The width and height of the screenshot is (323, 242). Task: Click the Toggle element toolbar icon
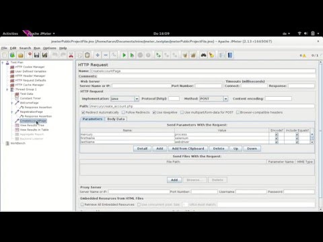click(114, 55)
